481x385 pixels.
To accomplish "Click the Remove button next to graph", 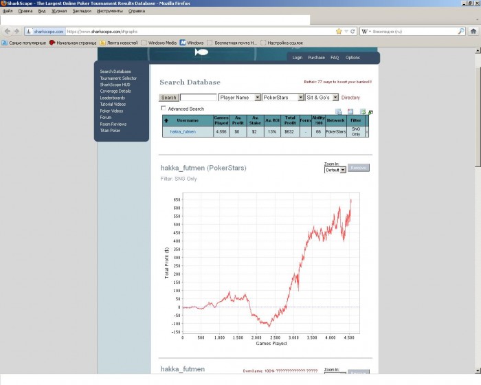I will [358, 168].
